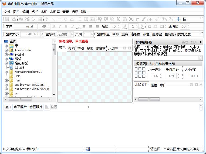The width and height of the screenshot is (206, 154).
Task: Expand the 计算机 tree node
Action: [x=6, y=54]
